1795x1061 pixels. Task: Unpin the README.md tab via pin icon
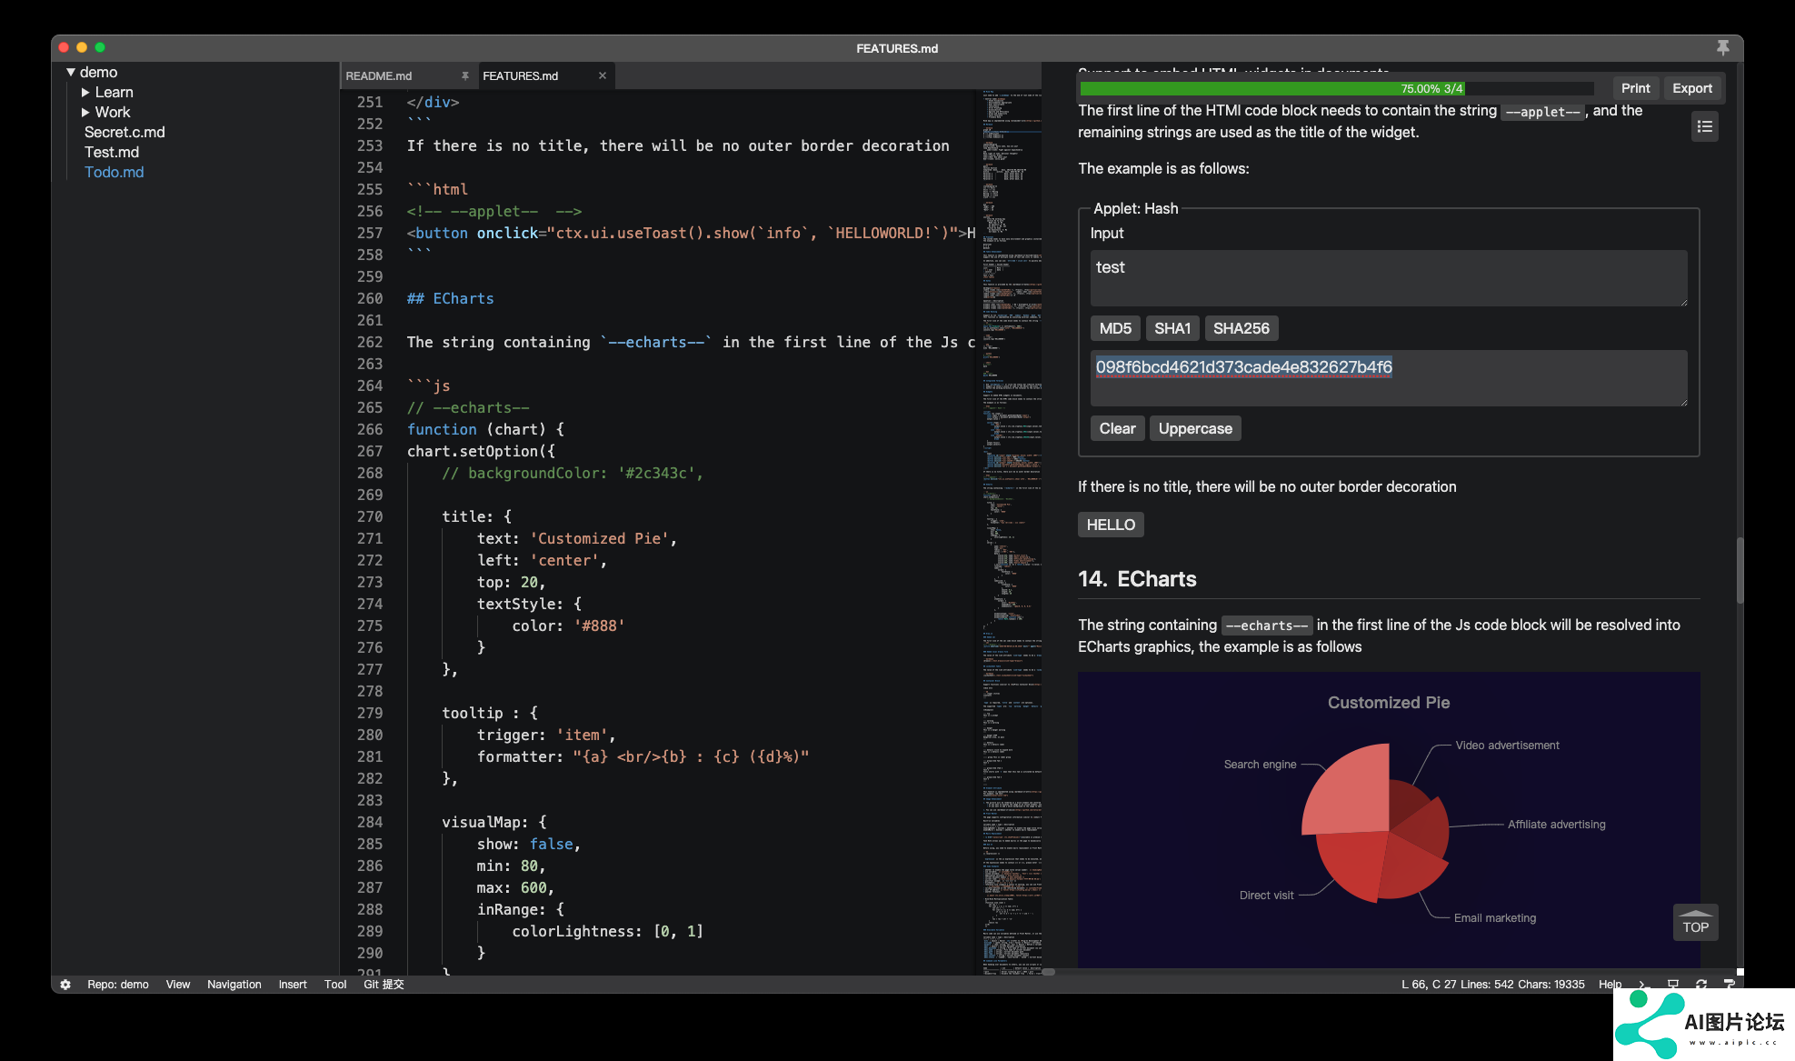pos(464,75)
